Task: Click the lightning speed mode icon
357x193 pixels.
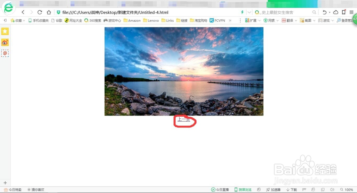Action: click(x=242, y=12)
